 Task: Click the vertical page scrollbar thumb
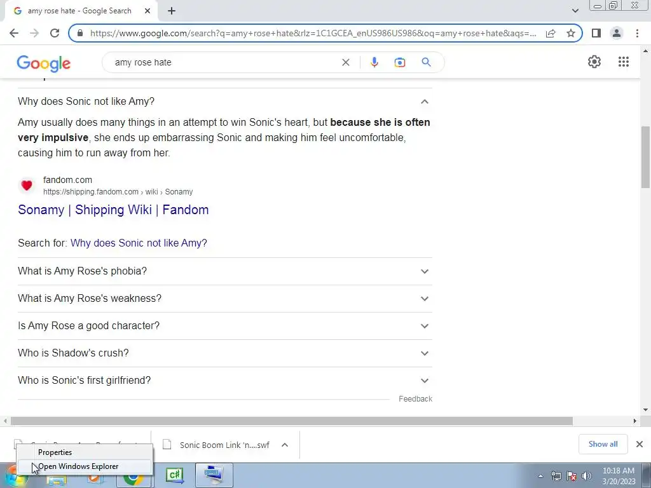click(645, 157)
